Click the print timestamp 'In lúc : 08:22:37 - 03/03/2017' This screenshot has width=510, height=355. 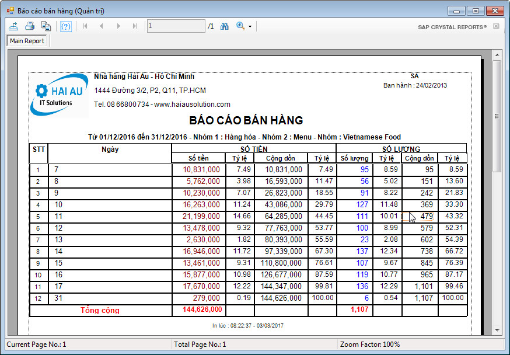pyautogui.click(x=248, y=325)
